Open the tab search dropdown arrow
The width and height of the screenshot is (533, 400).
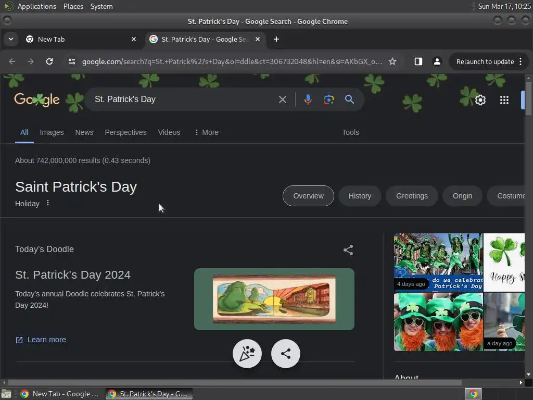[x=11, y=39]
